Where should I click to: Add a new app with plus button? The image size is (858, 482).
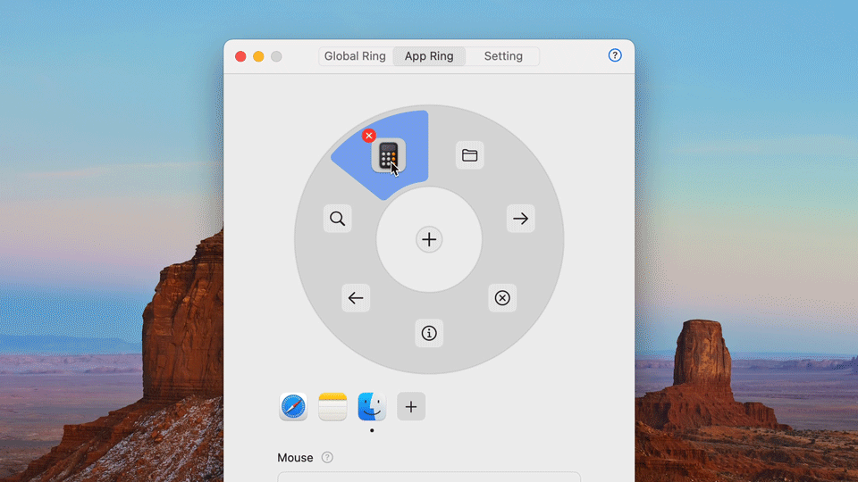[x=411, y=407]
